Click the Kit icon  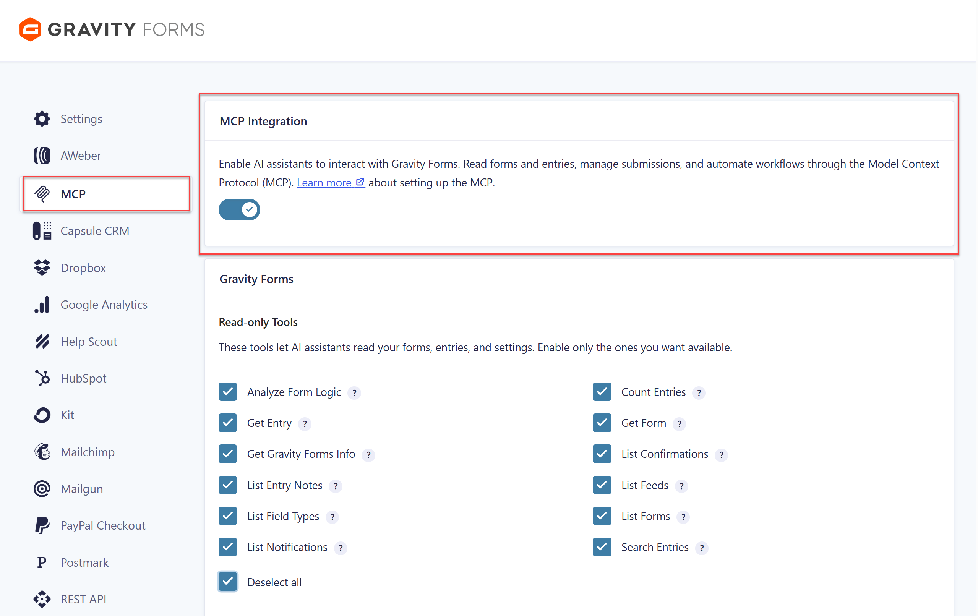[42, 415]
